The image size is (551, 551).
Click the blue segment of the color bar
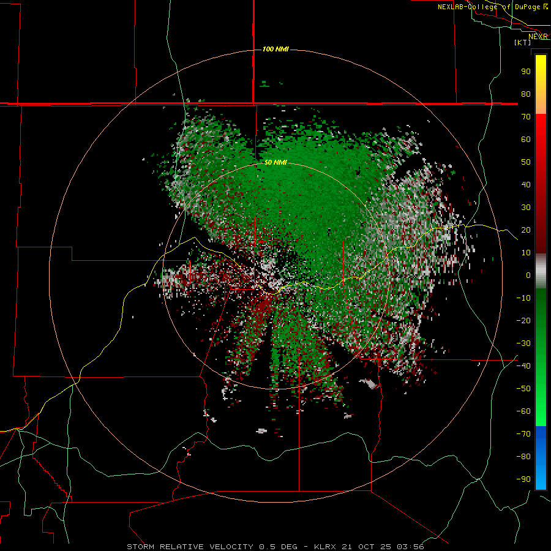pos(541,457)
